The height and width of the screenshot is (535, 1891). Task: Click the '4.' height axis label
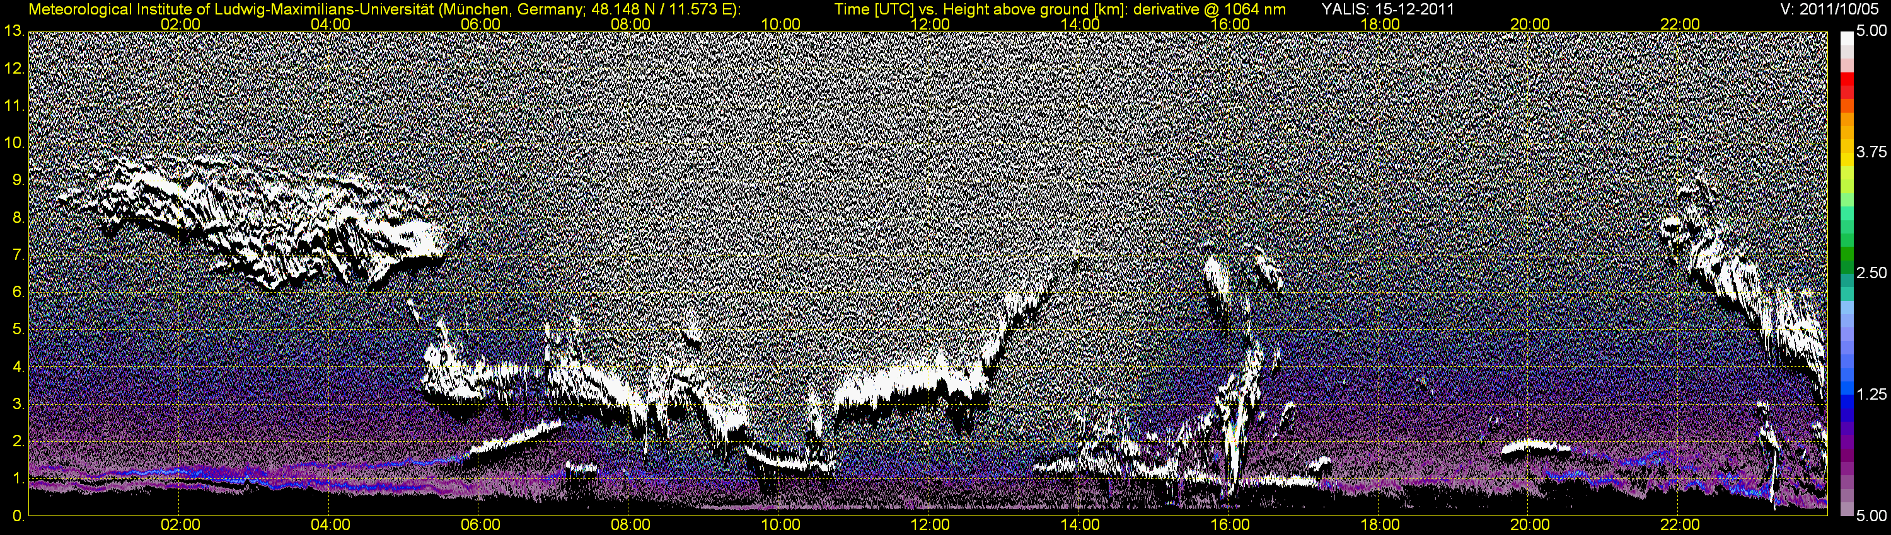click(x=18, y=367)
